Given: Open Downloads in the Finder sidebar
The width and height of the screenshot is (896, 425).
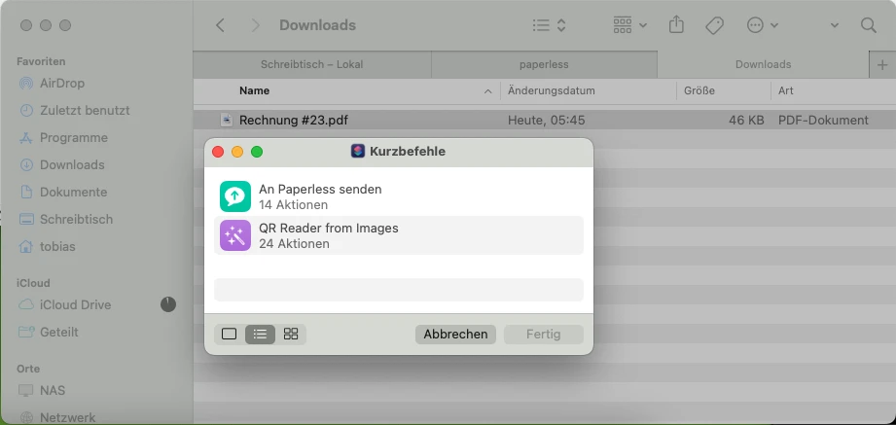Looking at the screenshot, I should (x=61, y=165).
